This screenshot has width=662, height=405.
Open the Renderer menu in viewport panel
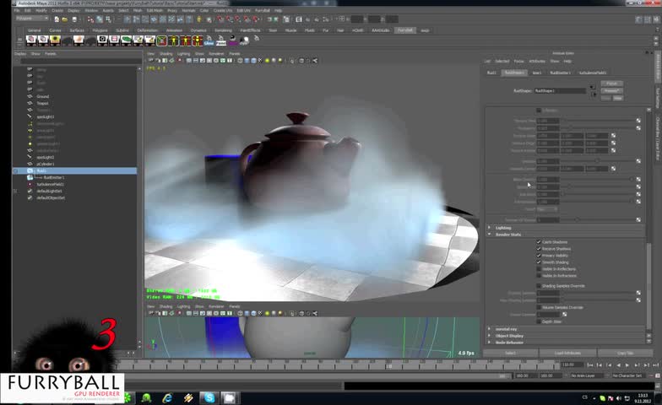point(216,53)
